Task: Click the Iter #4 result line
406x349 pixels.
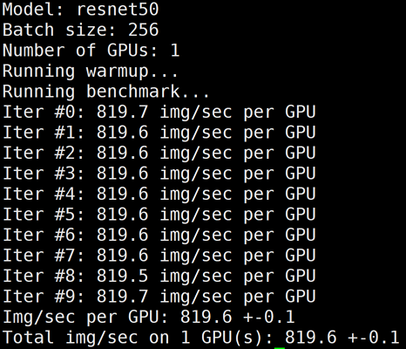Action: tap(159, 194)
